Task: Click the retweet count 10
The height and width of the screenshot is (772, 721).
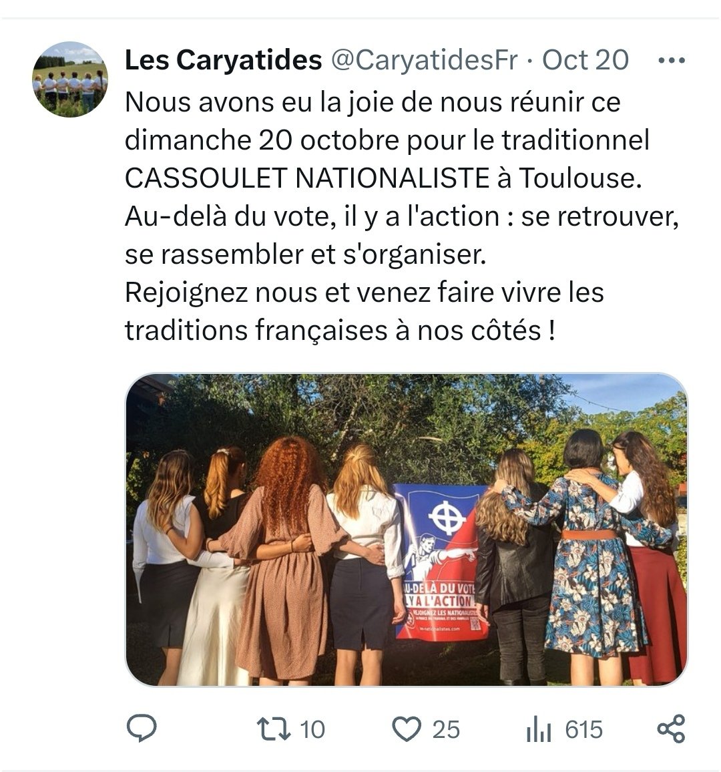Action: (x=312, y=730)
